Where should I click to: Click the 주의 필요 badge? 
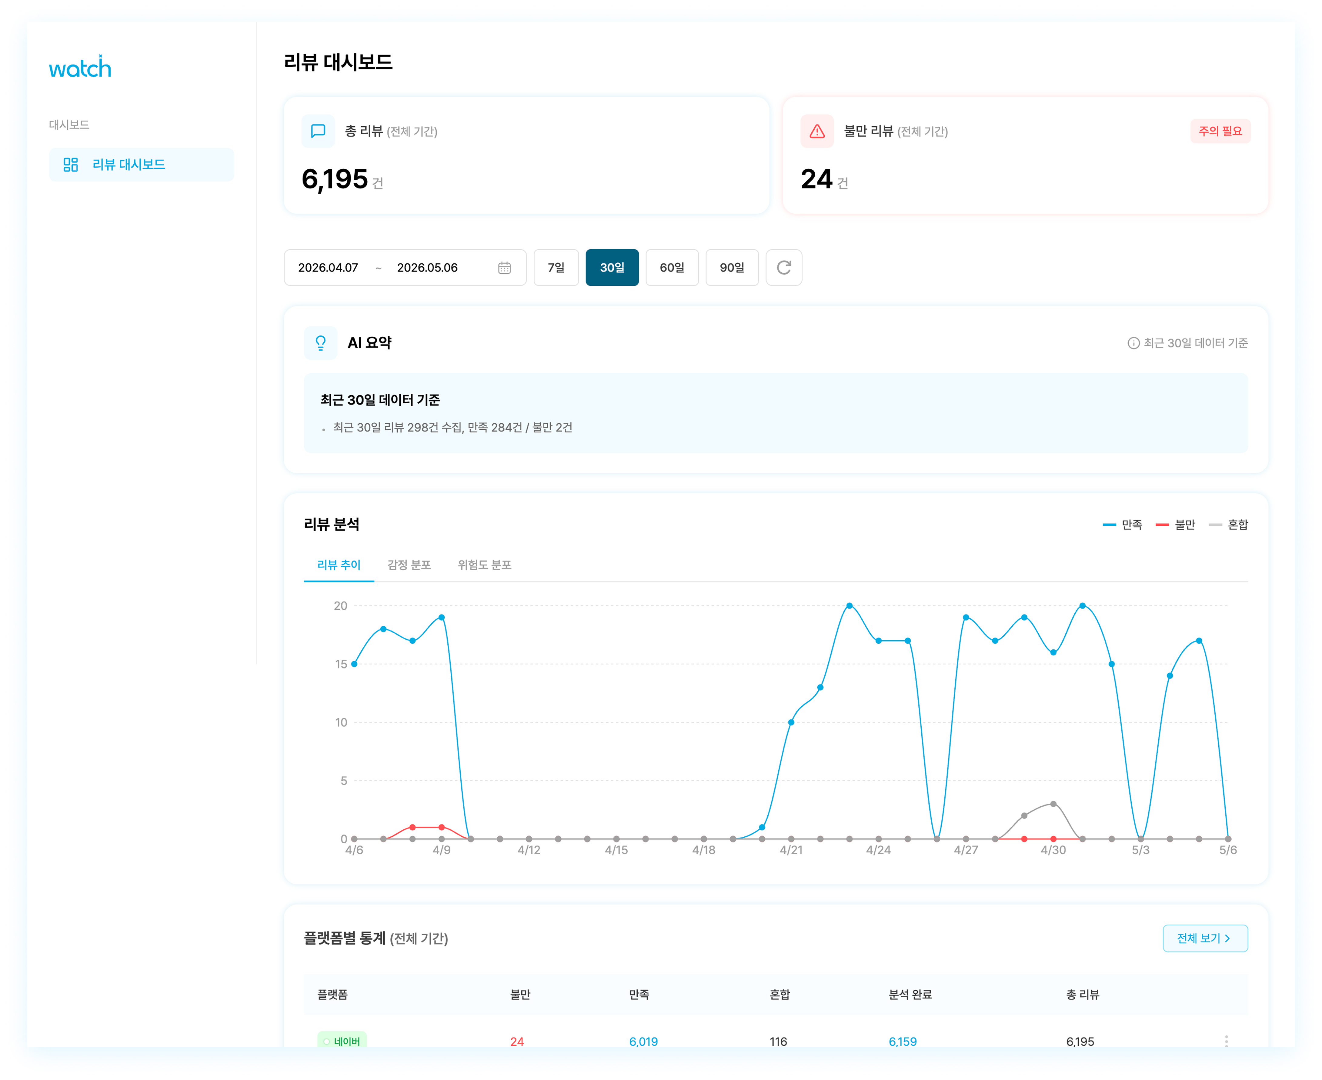click(1219, 131)
